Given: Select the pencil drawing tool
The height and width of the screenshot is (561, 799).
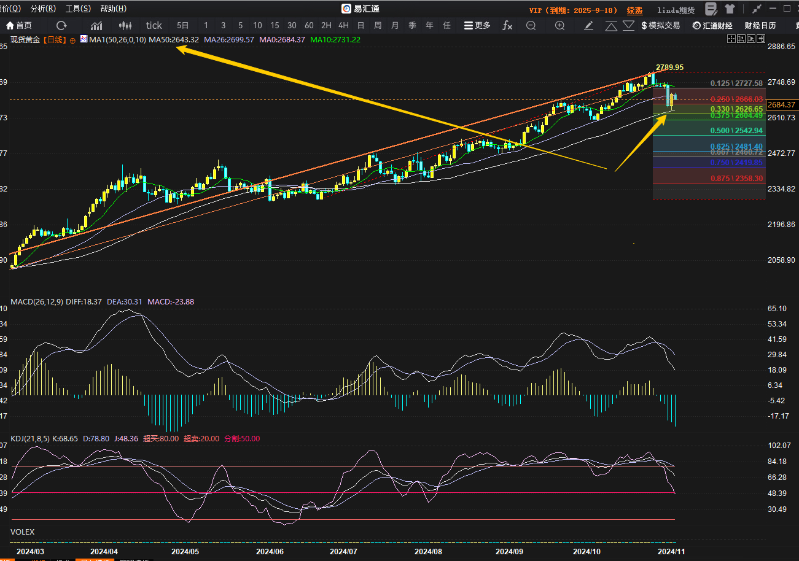Looking at the screenshot, I should [589, 25].
